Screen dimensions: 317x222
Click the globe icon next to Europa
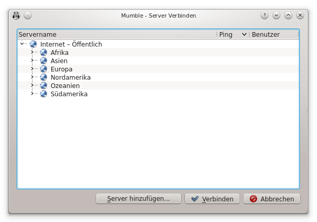43,69
